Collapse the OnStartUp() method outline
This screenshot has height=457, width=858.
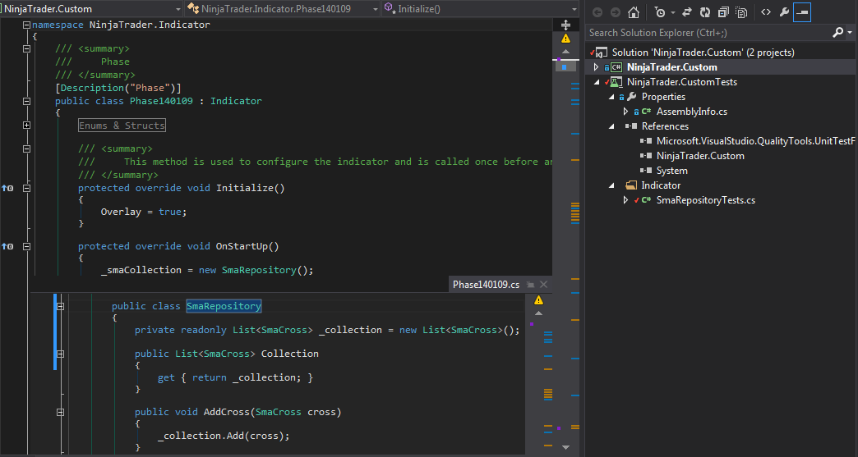point(26,246)
